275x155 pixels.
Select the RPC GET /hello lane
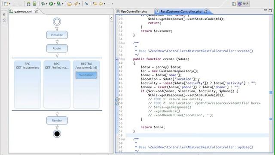(x=57, y=84)
